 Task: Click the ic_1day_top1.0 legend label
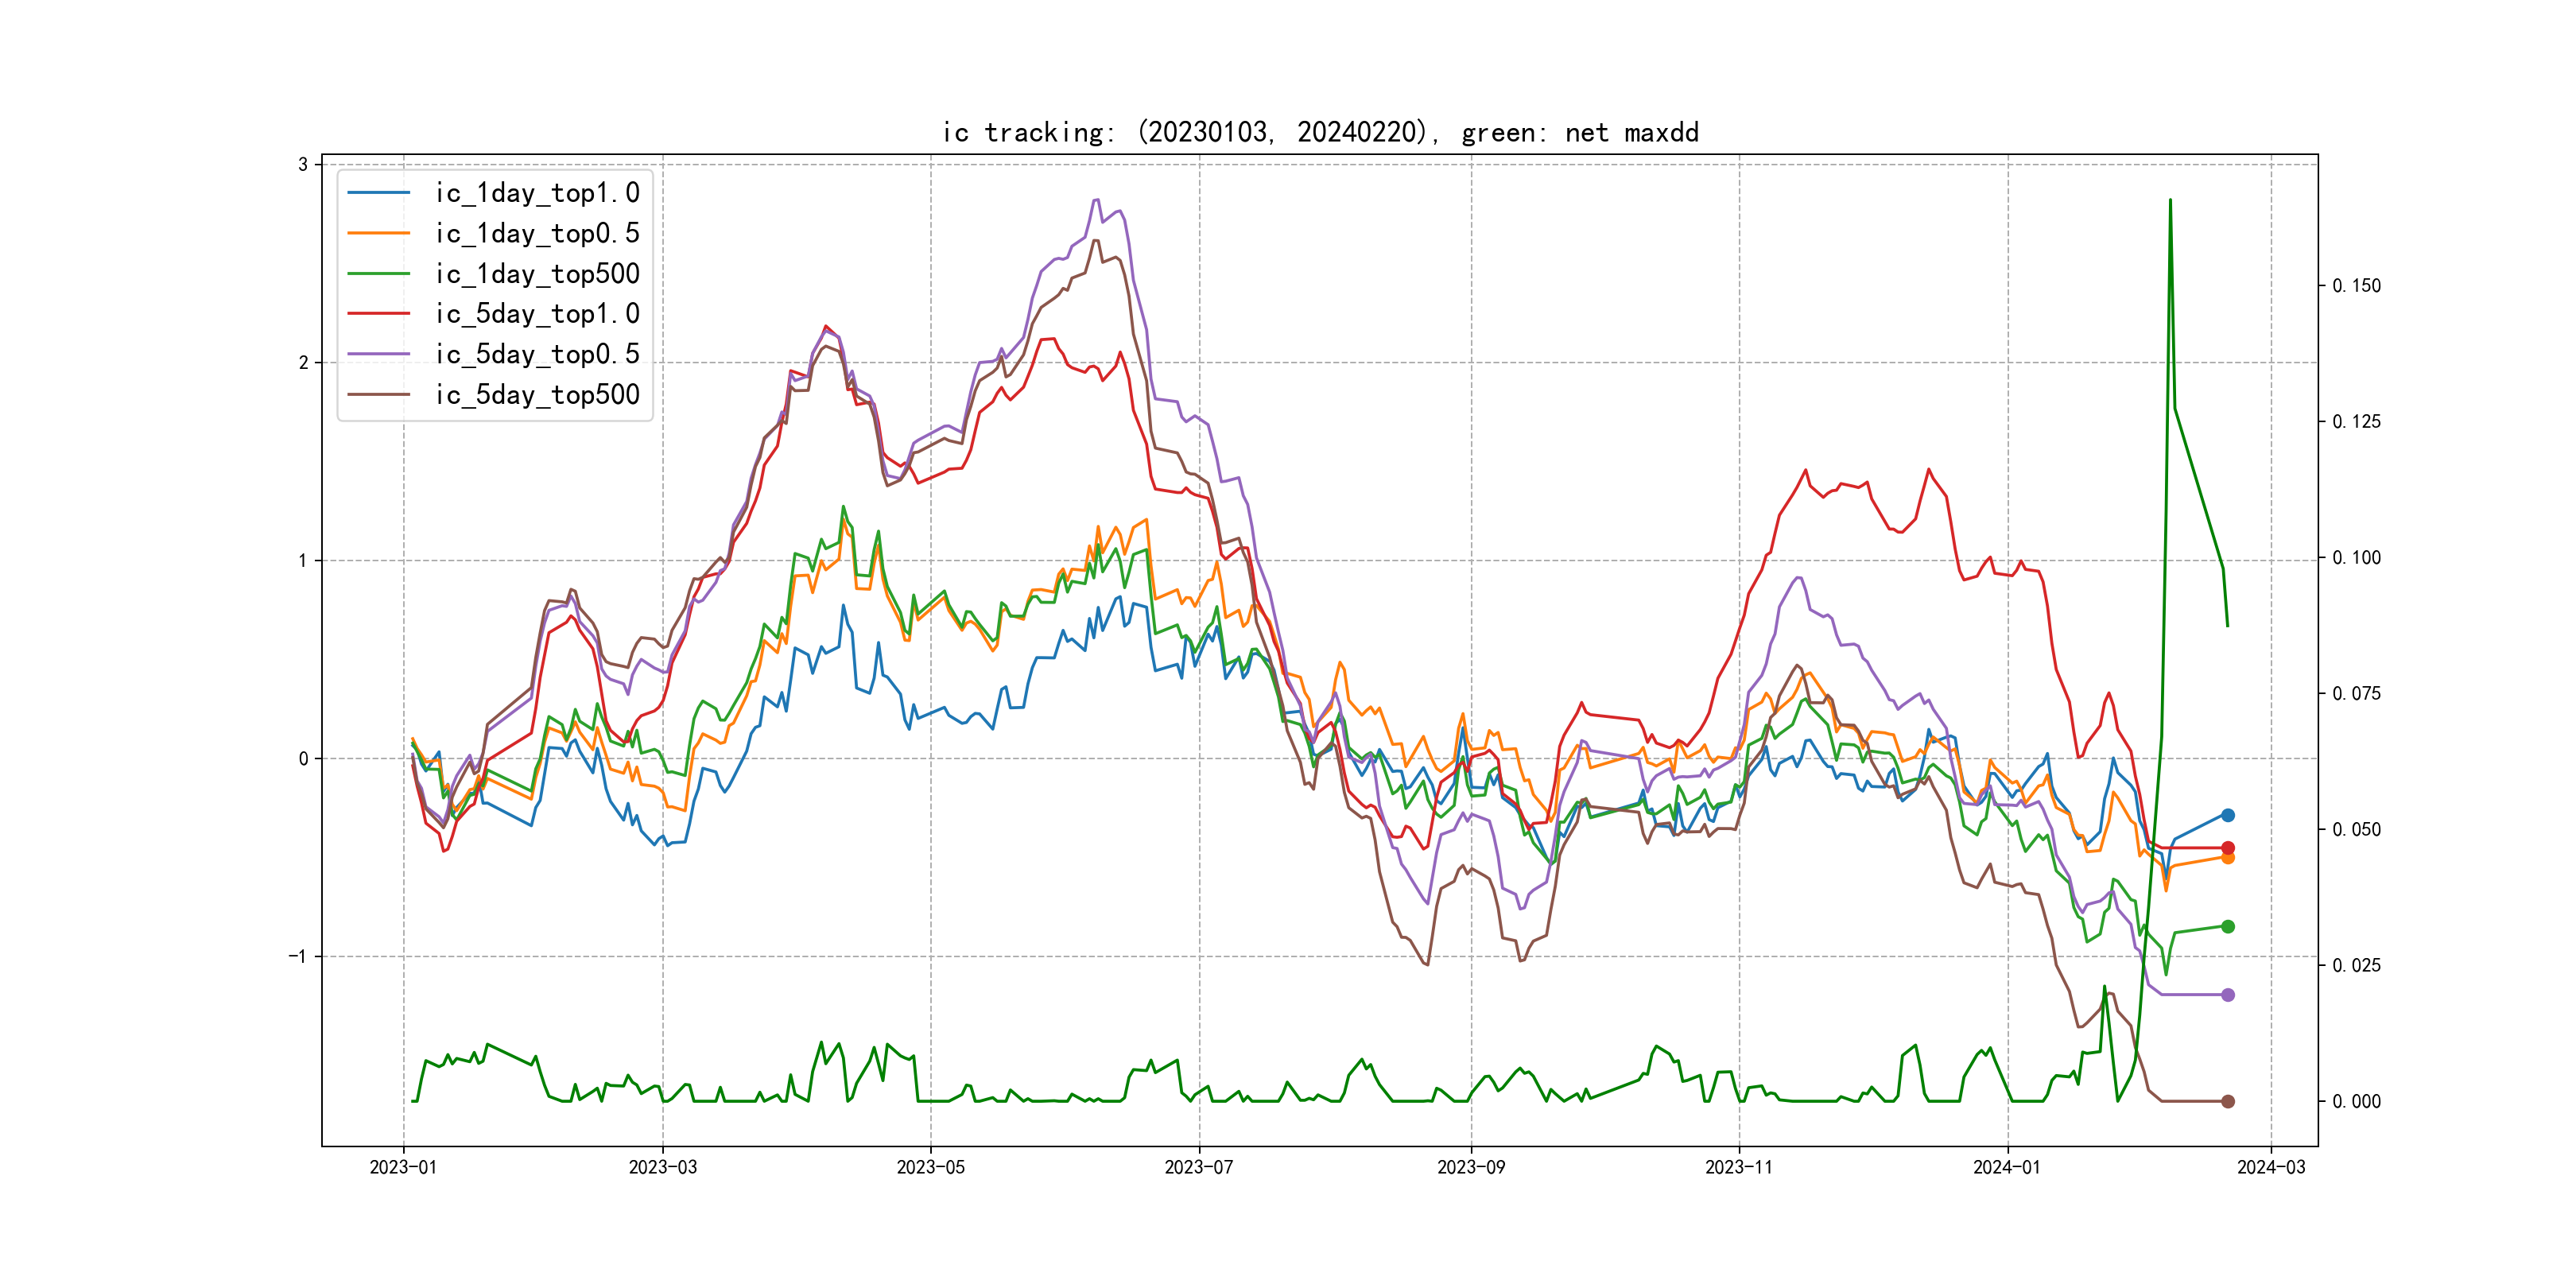click(537, 193)
